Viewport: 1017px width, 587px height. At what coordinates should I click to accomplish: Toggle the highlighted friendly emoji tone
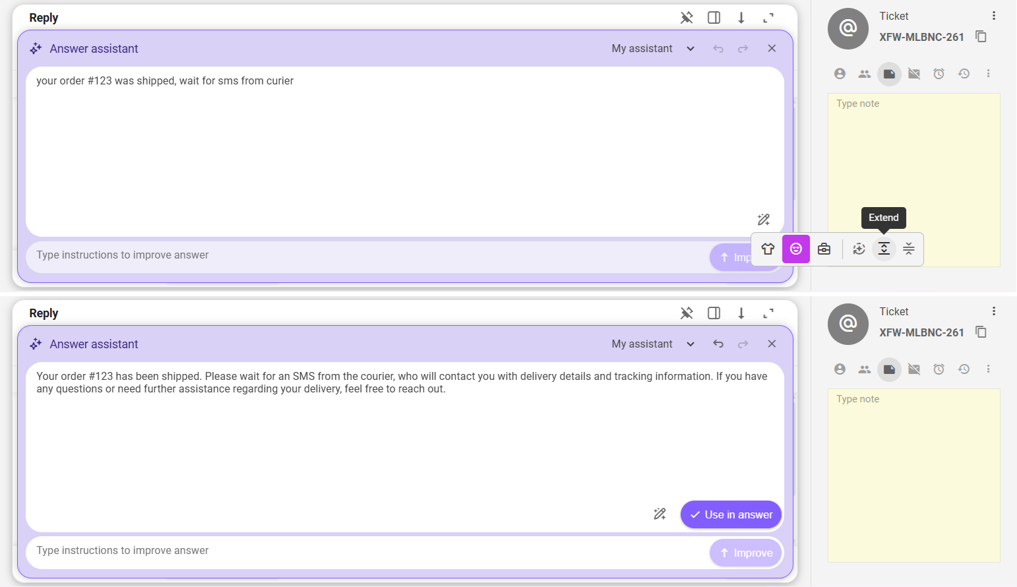point(796,249)
